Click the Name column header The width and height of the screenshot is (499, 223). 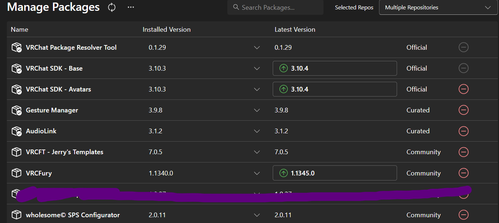point(19,30)
